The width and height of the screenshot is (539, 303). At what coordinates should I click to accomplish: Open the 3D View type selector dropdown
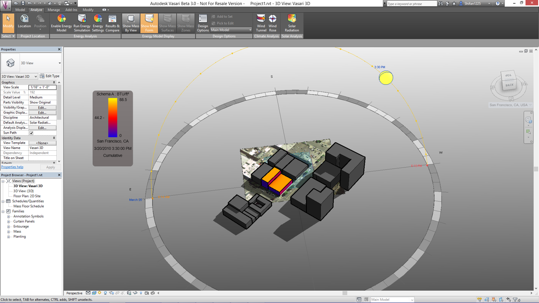(x=31, y=63)
